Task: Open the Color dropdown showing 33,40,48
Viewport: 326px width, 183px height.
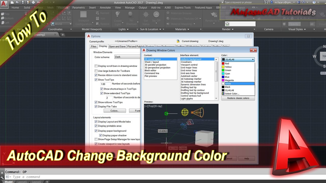Action: coord(238,59)
